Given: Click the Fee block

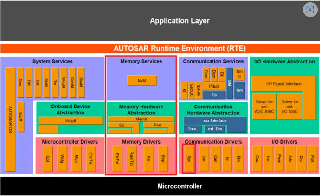Looking at the screenshot, I should pos(157,125).
